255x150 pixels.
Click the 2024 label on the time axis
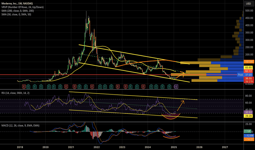[148, 147]
